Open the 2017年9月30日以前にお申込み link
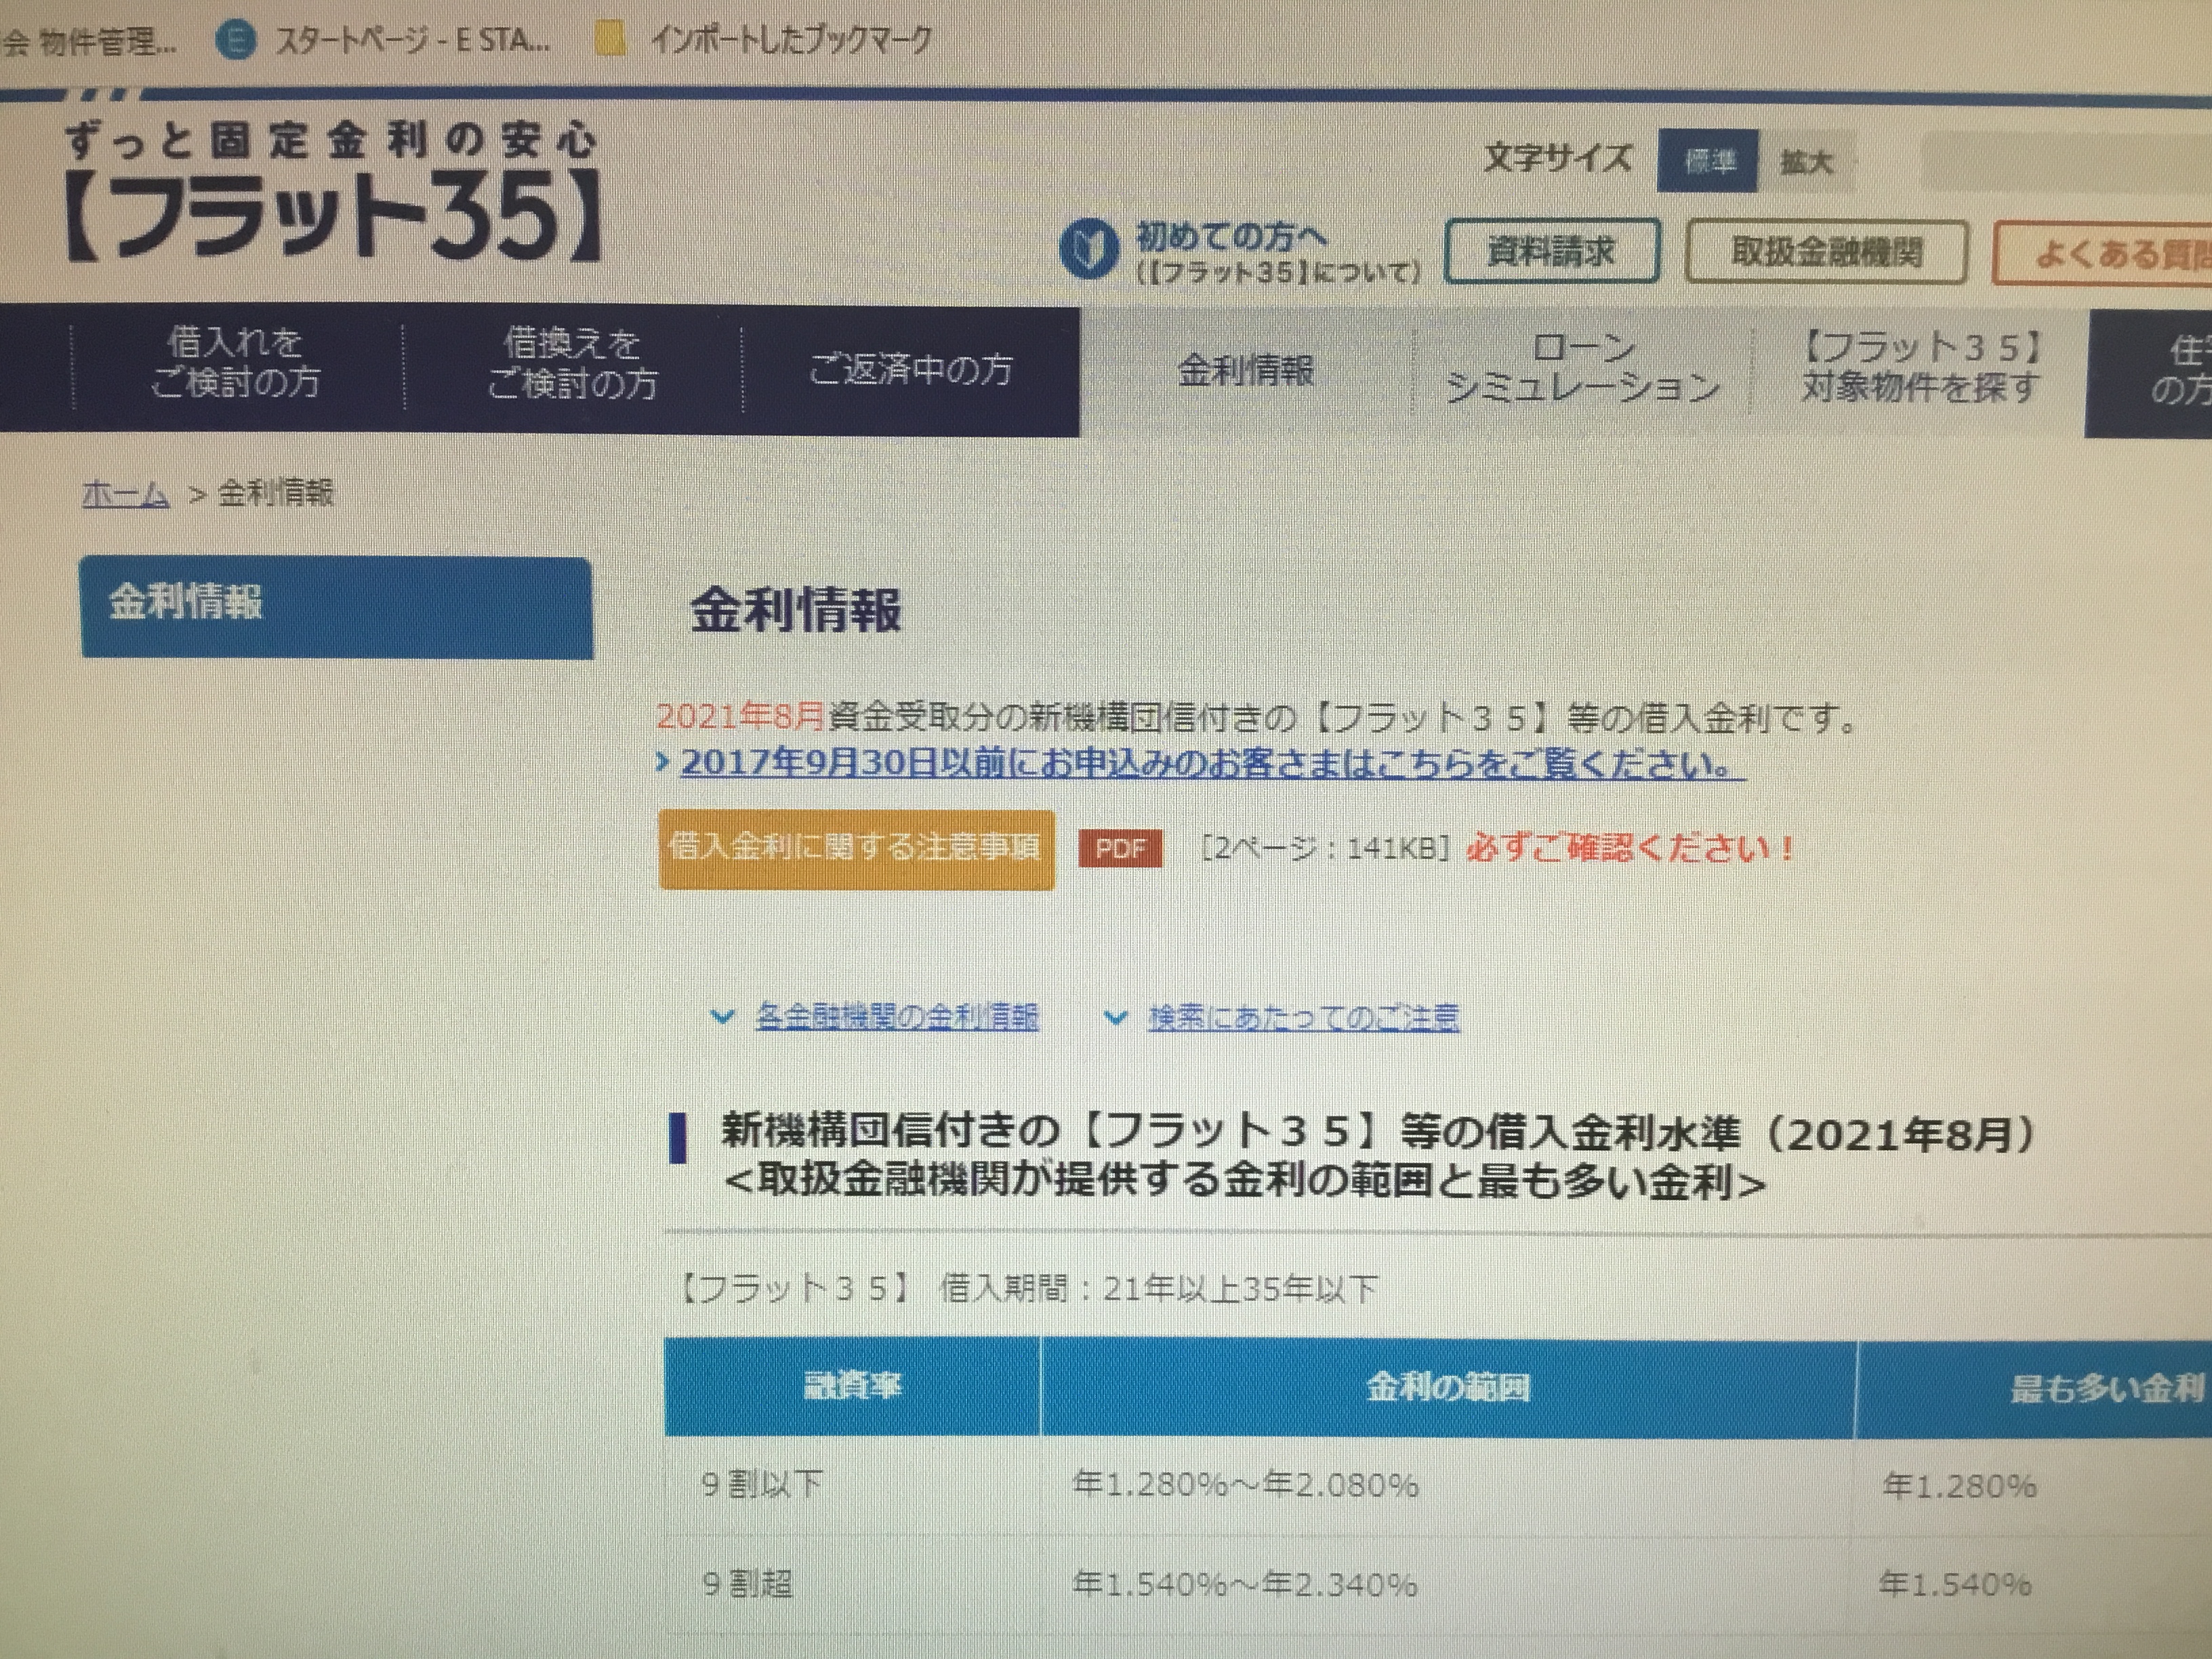This screenshot has height=1659, width=2212. point(1213,765)
